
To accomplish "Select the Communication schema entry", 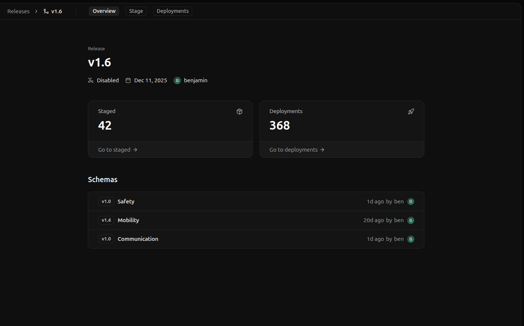I will (x=138, y=239).
